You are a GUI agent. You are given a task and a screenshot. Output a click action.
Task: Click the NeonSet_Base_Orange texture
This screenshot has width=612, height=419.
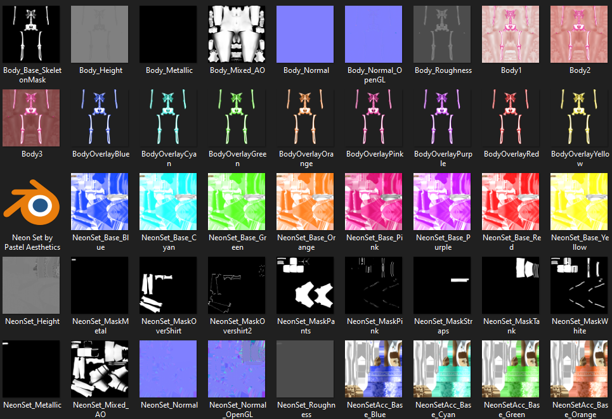[x=305, y=202]
